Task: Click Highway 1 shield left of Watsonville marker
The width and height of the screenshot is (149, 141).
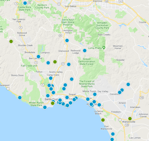Action: pos(120,120)
